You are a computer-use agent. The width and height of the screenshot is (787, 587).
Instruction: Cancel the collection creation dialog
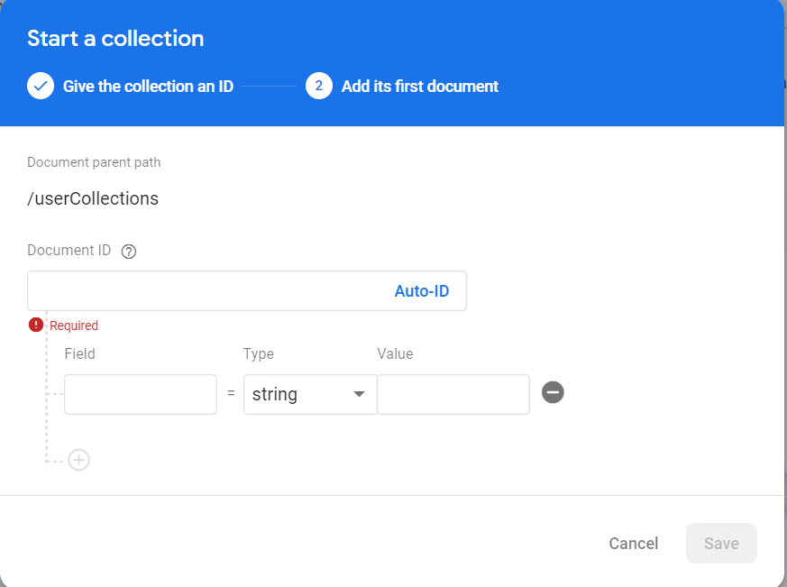click(x=634, y=544)
